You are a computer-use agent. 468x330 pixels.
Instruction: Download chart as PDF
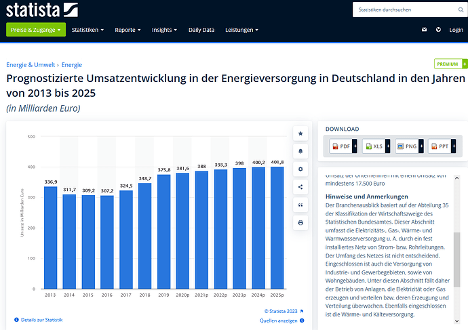point(343,146)
